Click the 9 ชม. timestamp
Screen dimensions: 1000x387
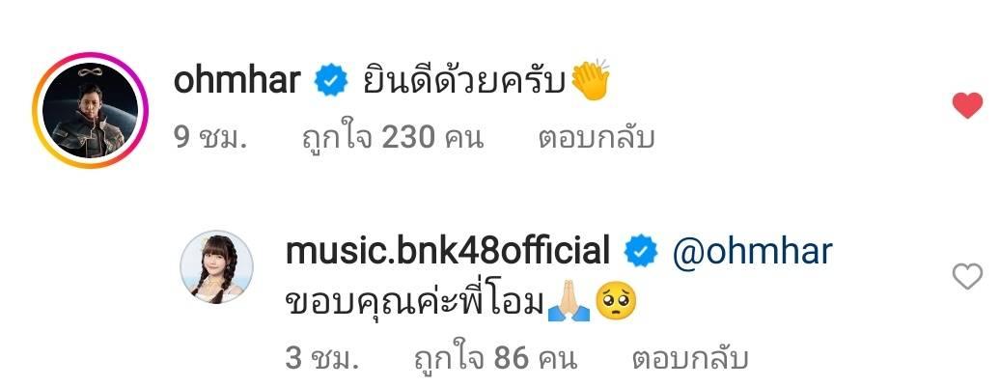pyautogui.click(x=209, y=137)
